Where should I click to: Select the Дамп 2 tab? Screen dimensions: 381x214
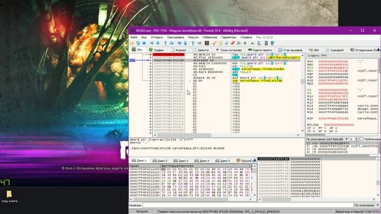[160, 160]
